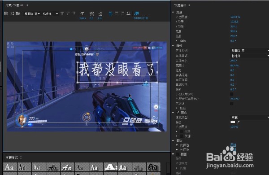
Task: Click the font size value under toolbar size icon
Action: (82, 18)
